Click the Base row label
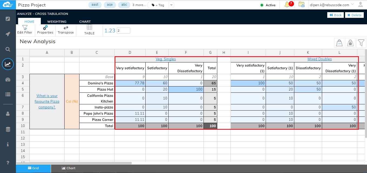367x173 pixels. coord(97,77)
